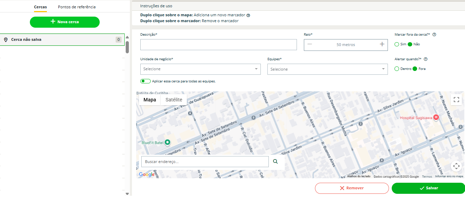The width and height of the screenshot is (465, 199).
Task: Toggle map fullscreen view icon
Action: [456, 100]
